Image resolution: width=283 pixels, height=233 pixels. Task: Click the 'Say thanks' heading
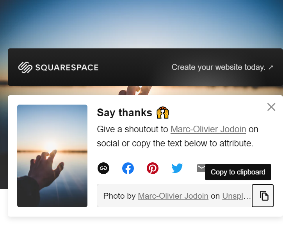125,113
